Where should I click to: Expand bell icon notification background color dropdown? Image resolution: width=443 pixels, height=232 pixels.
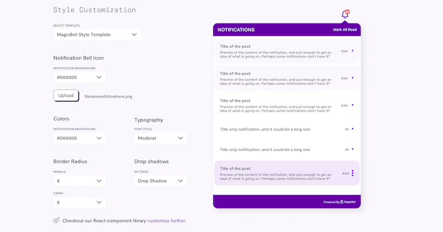point(80,77)
